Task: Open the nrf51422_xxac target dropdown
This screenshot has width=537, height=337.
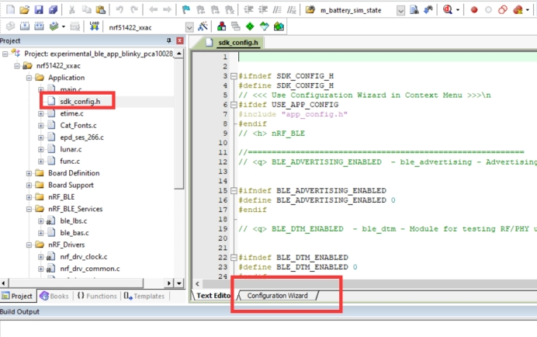Action: coord(189,26)
